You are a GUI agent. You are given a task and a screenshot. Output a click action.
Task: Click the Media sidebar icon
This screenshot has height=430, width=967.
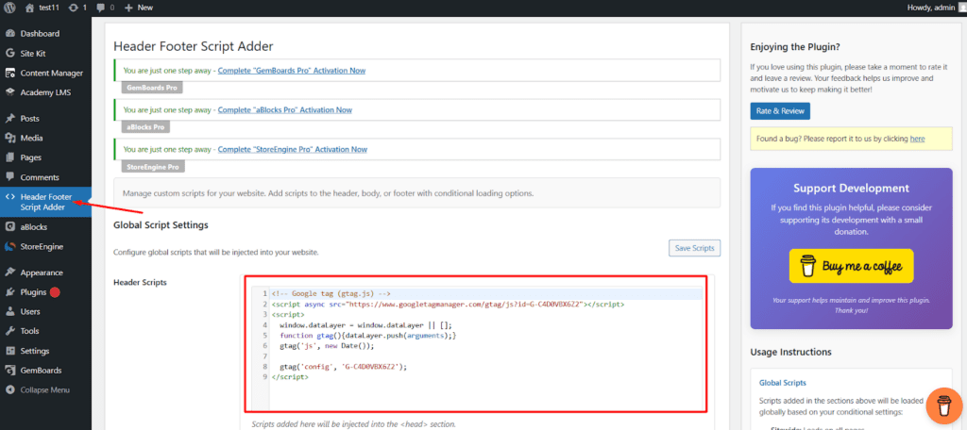point(9,138)
